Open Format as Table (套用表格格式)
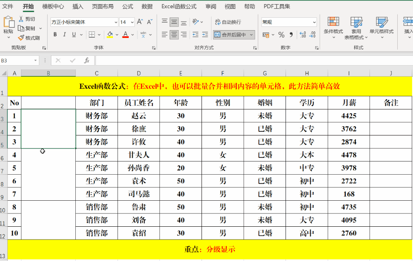 pos(356,28)
